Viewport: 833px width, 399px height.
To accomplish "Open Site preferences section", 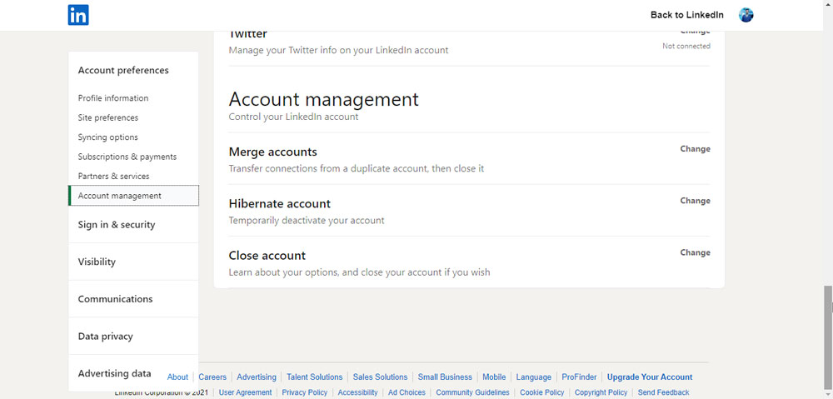I will click(x=107, y=117).
